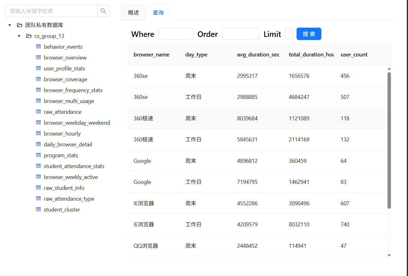Screen dimensions: 408x276
Task: Select the browser_coverage table
Action: (66, 79)
